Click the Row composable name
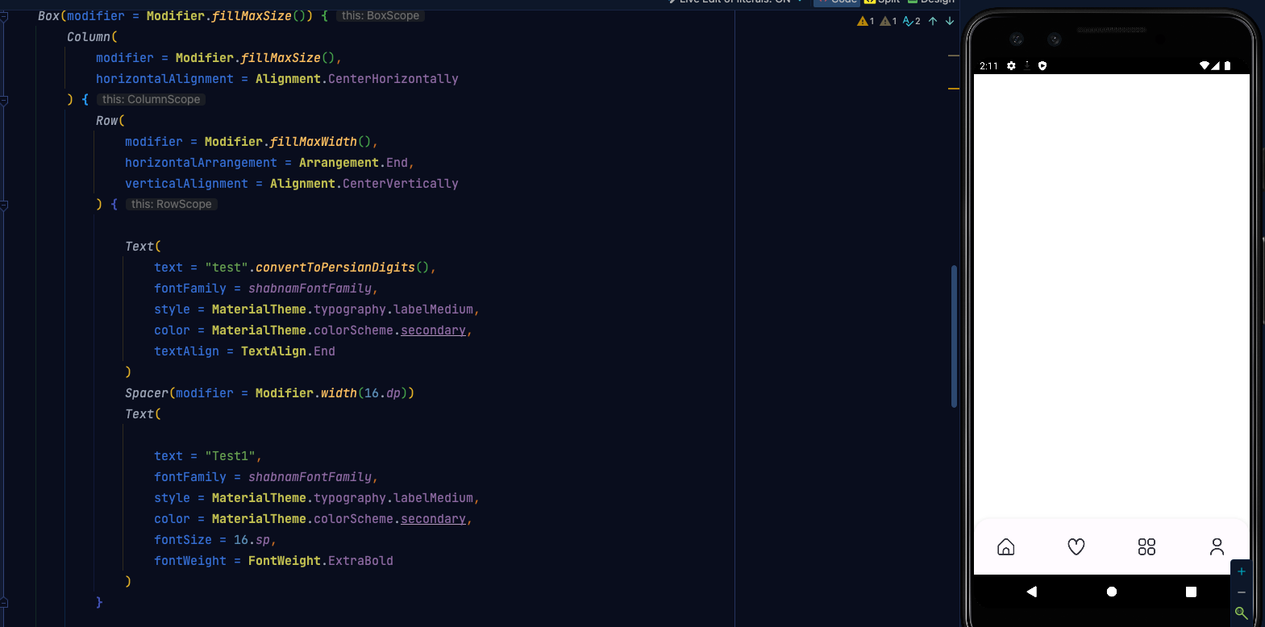1265x627 pixels. click(106, 121)
